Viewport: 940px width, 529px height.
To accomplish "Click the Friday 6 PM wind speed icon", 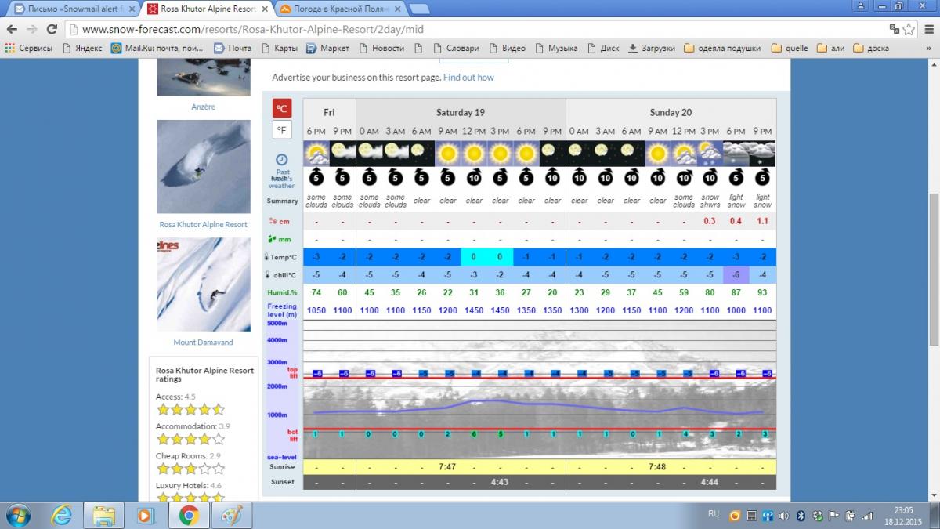I will click(x=316, y=177).
